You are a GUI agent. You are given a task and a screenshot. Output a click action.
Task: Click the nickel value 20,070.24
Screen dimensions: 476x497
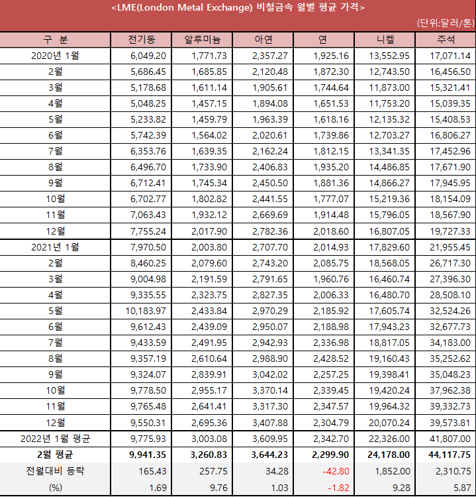tap(389, 423)
